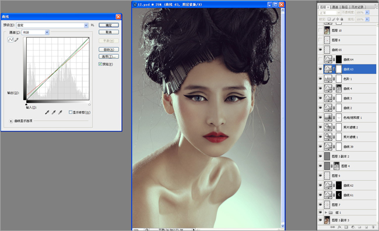Create a new layer from panel bottom
The width and height of the screenshot is (379, 231).
[x=366, y=227]
